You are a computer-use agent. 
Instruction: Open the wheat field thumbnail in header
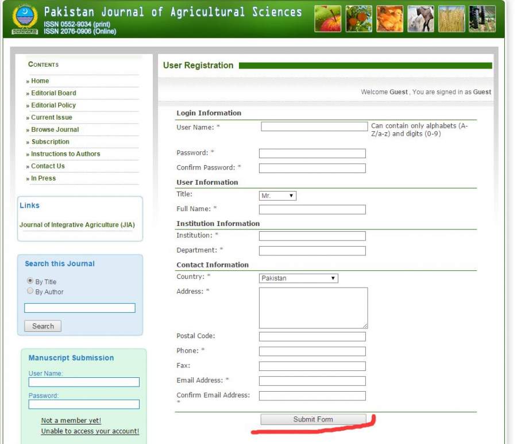click(452, 19)
